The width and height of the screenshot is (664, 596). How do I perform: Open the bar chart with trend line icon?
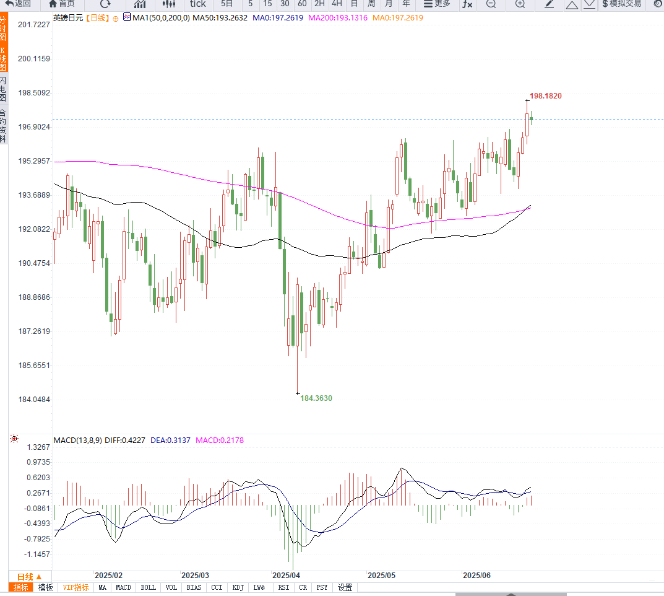click(140, 4)
